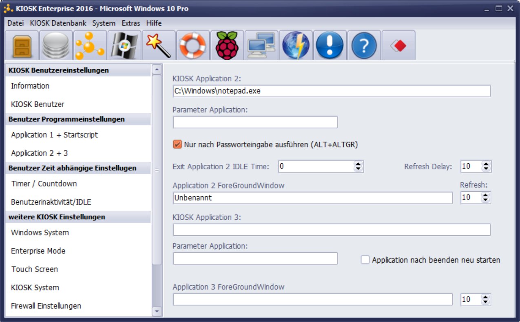Click the orange molecule network icon
The image size is (520, 322).
[90, 46]
